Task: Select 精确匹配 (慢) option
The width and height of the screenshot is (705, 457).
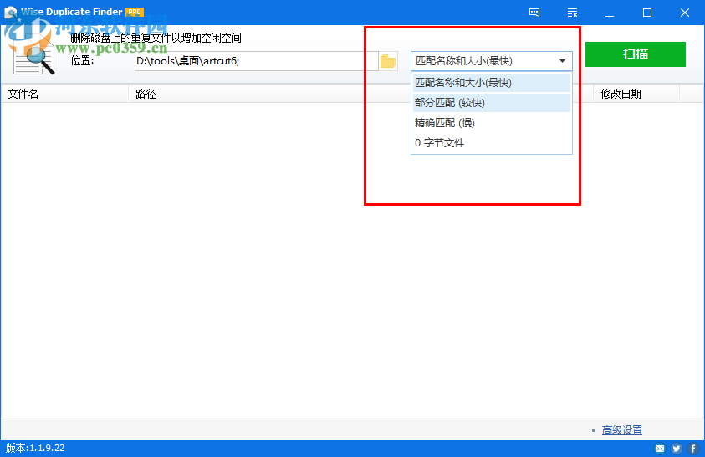Action: (x=492, y=123)
